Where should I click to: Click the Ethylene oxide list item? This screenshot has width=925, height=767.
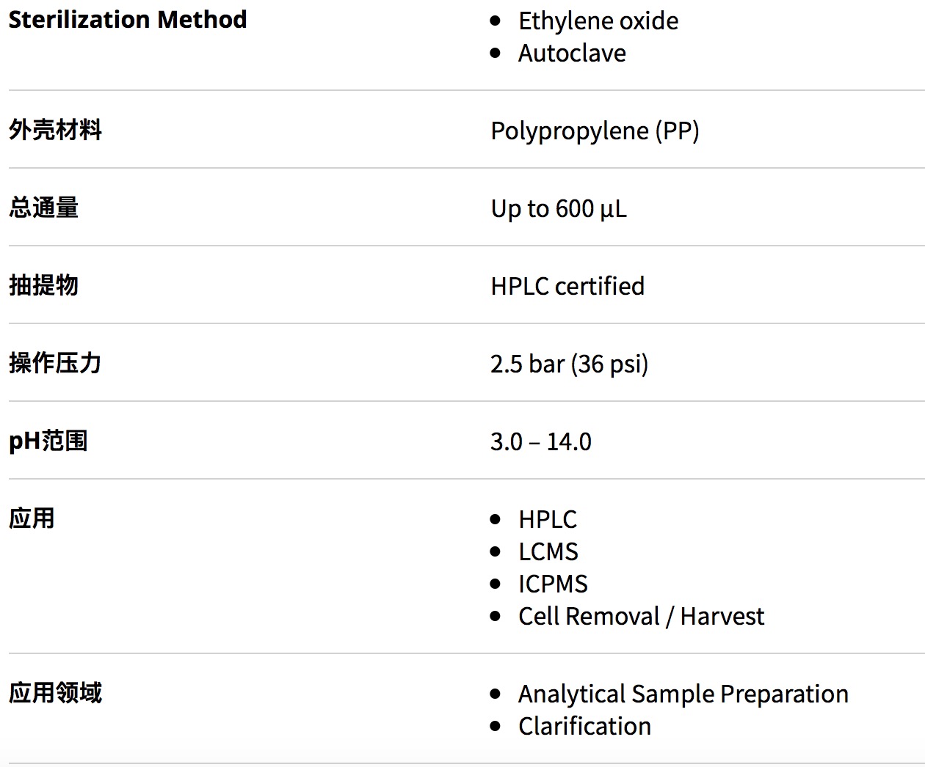coord(598,21)
